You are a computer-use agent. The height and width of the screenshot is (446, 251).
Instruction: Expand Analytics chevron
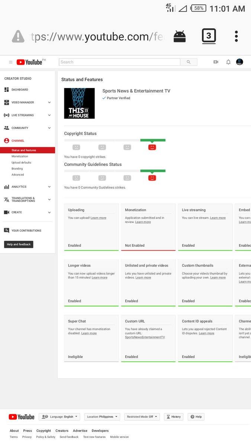coord(49,187)
